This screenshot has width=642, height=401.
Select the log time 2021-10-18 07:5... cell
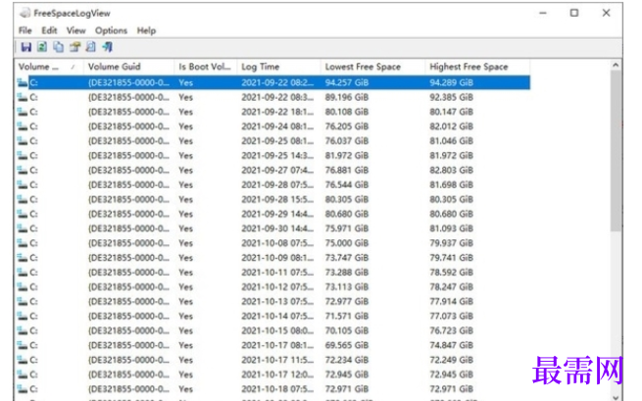pos(277,389)
